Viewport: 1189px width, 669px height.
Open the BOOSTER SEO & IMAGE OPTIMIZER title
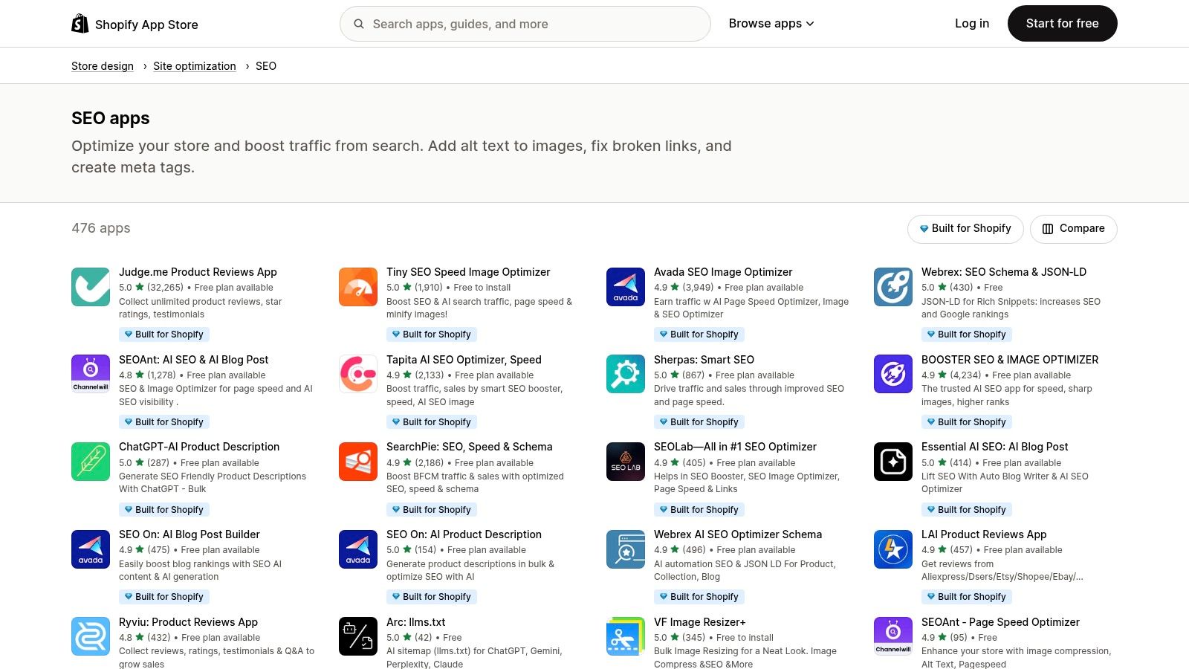1010,360
